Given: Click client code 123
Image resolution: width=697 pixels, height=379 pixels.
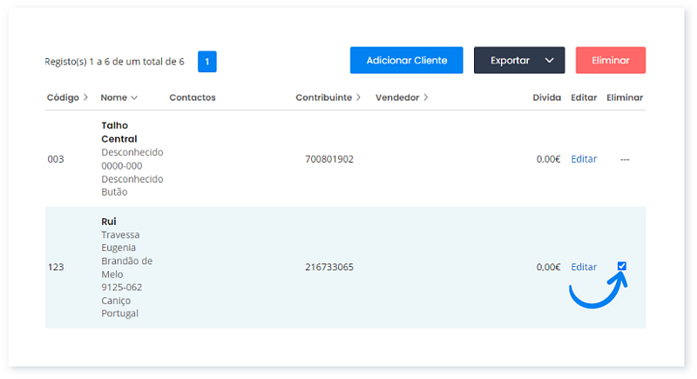Looking at the screenshot, I should (56, 267).
